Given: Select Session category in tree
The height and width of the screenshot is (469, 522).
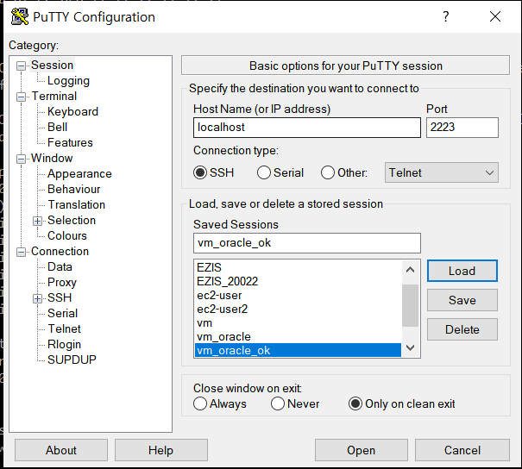Looking at the screenshot, I should 52,66.
